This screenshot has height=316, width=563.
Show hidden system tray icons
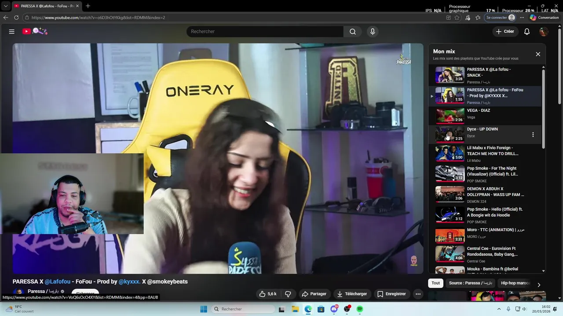coord(499,309)
